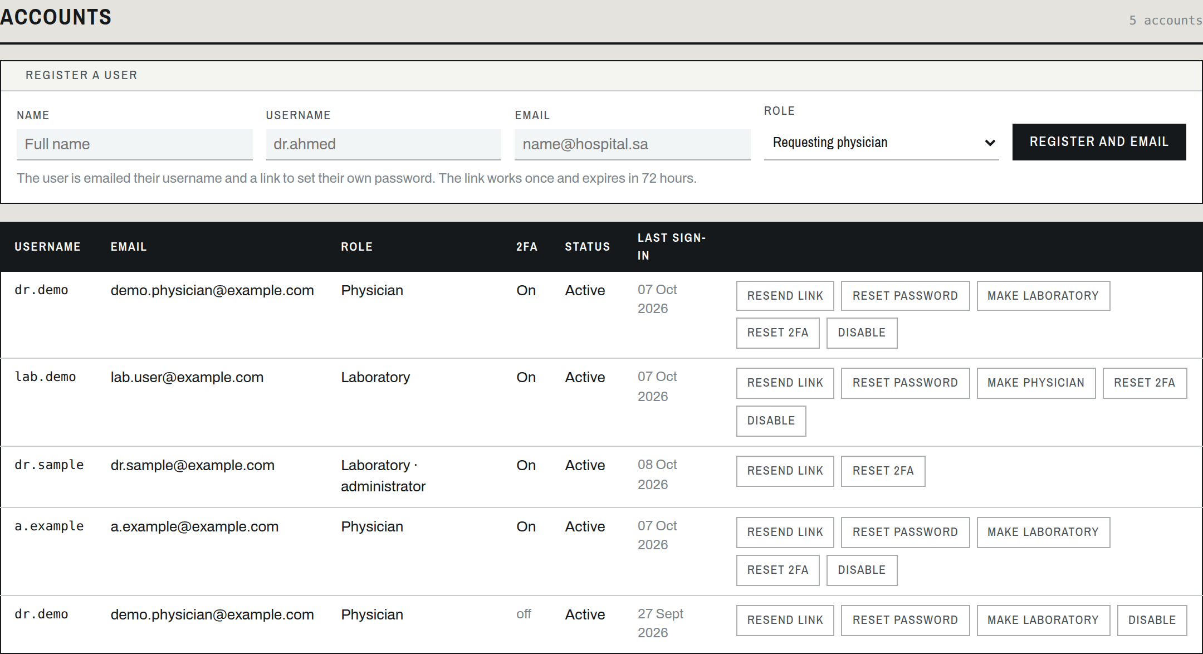
Task: Disable dr.demo account signed in 07 Oct
Action: 862,333
